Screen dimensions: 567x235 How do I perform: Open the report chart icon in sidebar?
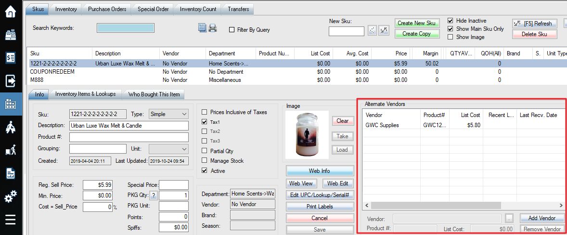click(11, 173)
